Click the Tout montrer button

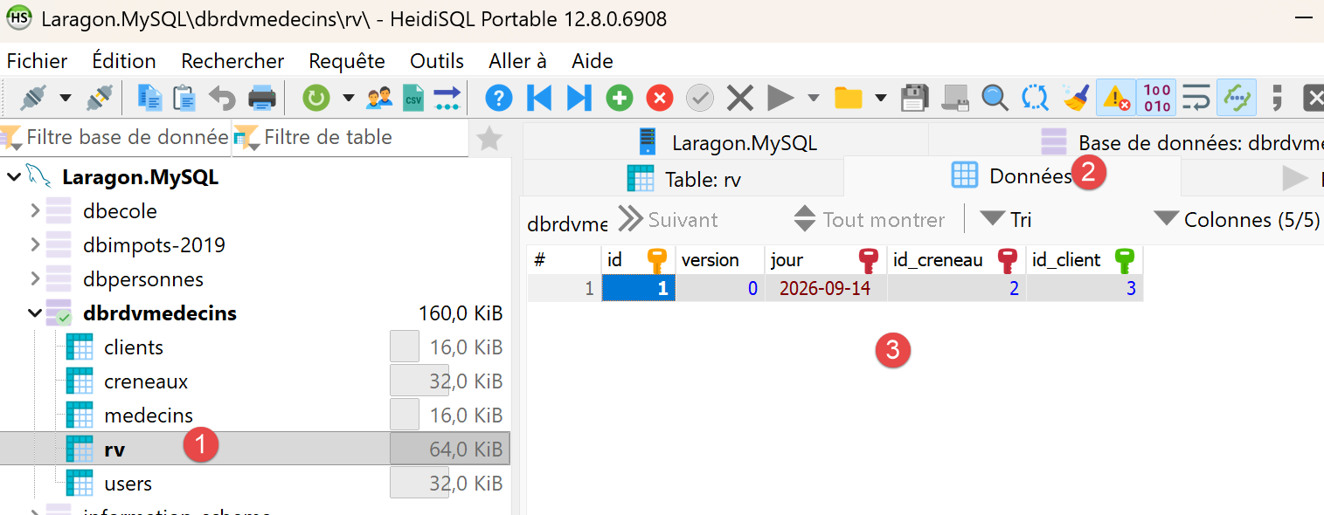(869, 219)
